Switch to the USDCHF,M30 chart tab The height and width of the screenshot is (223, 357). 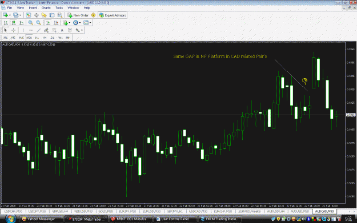[x=13, y=212]
